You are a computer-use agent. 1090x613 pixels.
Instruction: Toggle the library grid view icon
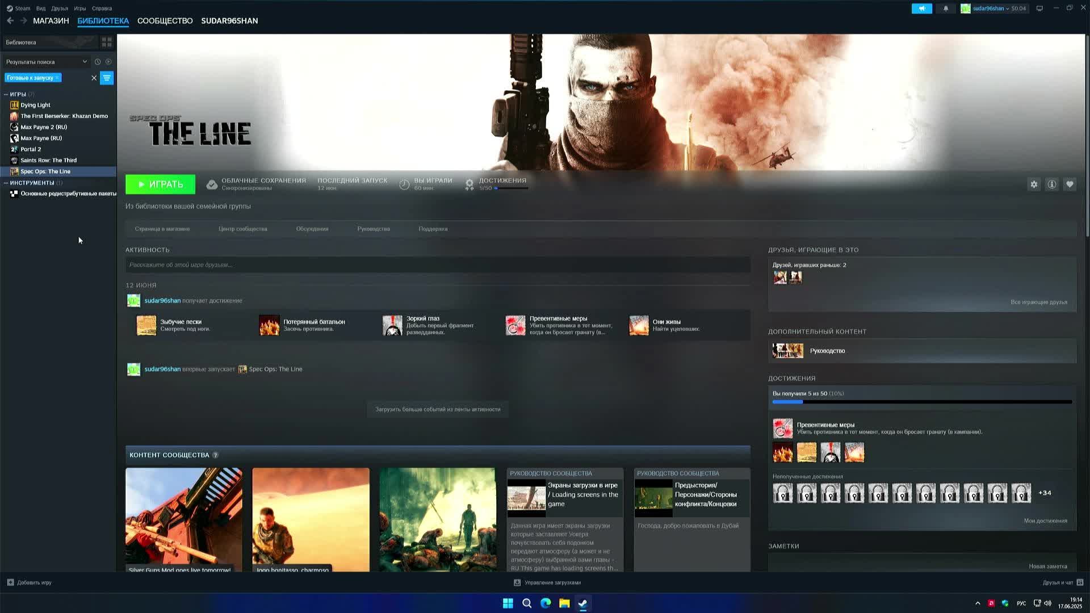point(106,43)
